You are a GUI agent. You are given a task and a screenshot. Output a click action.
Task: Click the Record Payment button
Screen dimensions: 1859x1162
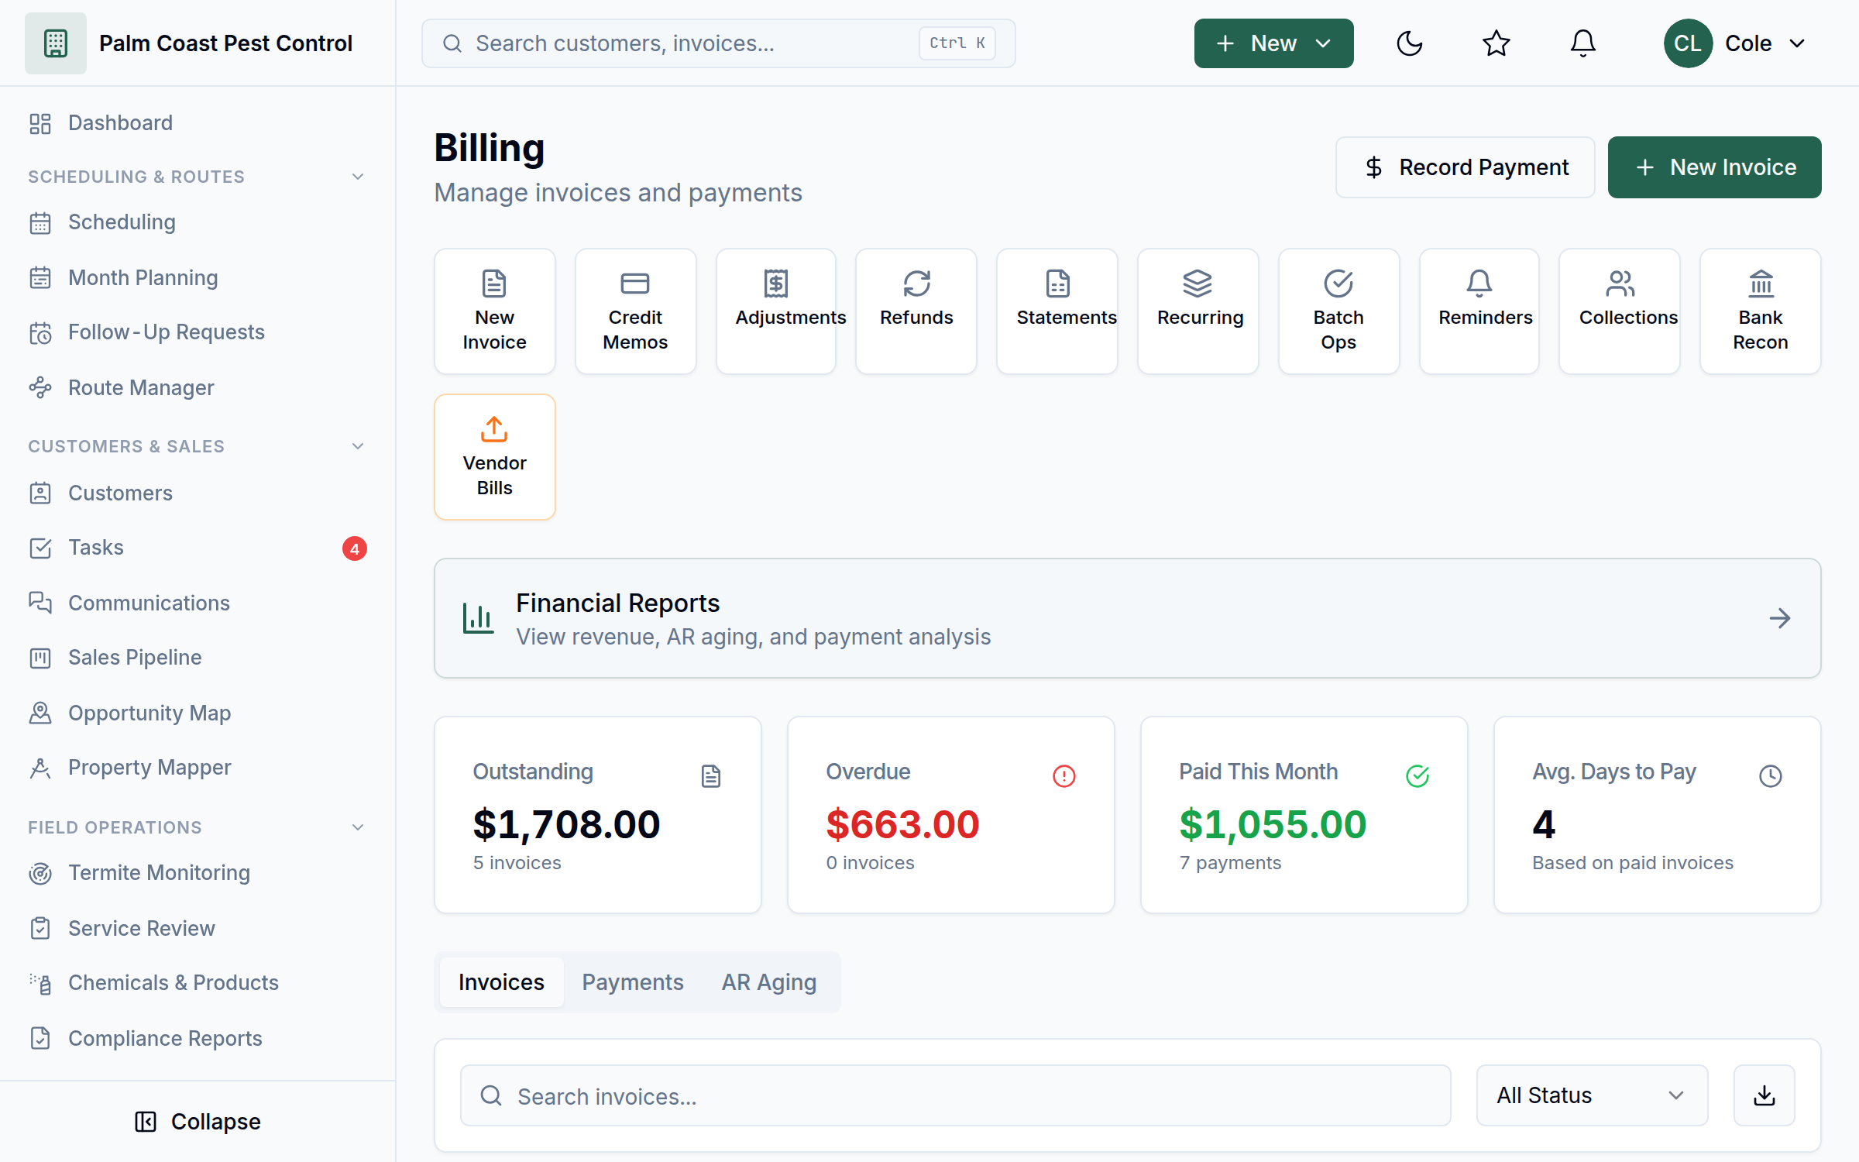tap(1465, 167)
